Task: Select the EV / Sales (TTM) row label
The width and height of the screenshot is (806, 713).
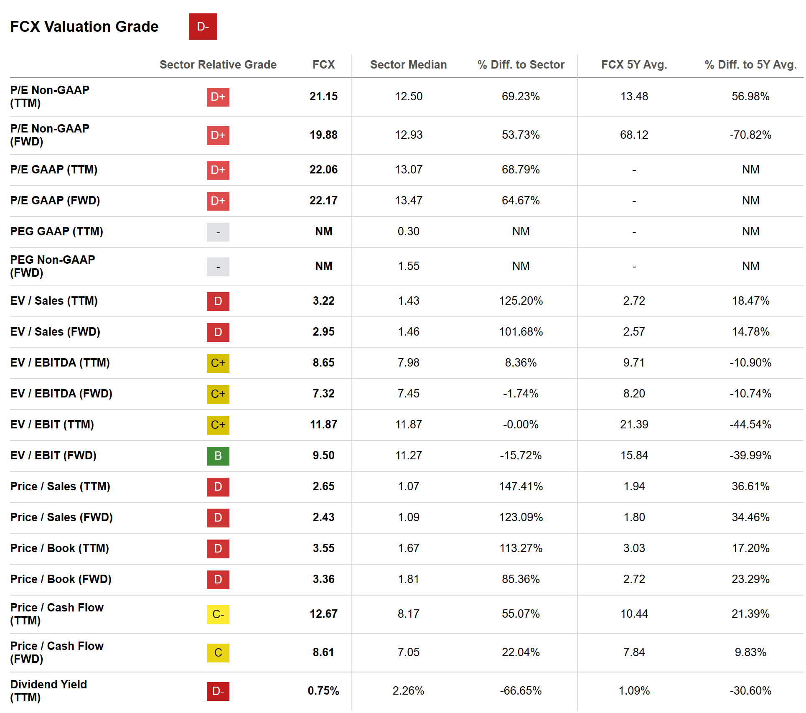Action: pos(53,301)
